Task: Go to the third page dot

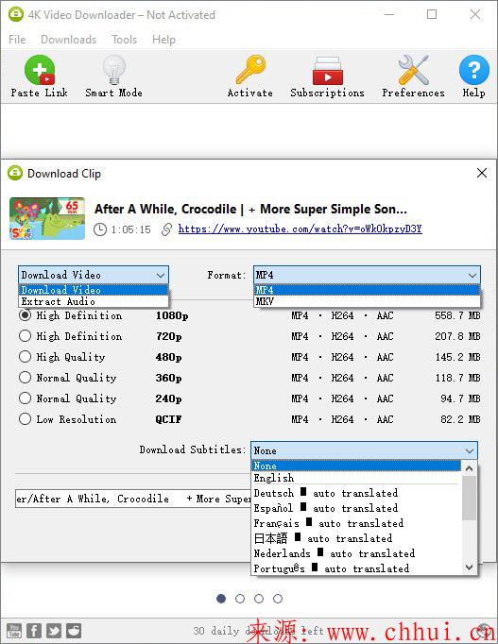Action: [x=259, y=599]
